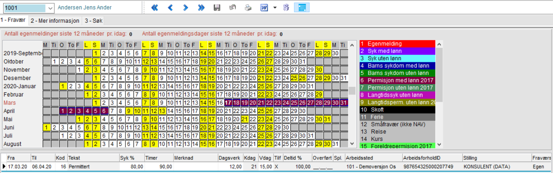Image resolution: width=553 pixels, height=173 pixels.
Task: Click day 6 in April row
Action: click(105, 111)
